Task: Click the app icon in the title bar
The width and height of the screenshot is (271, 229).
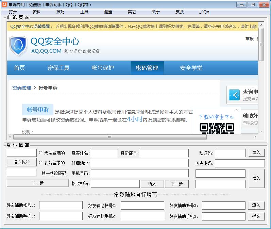Action: tap(4, 4)
